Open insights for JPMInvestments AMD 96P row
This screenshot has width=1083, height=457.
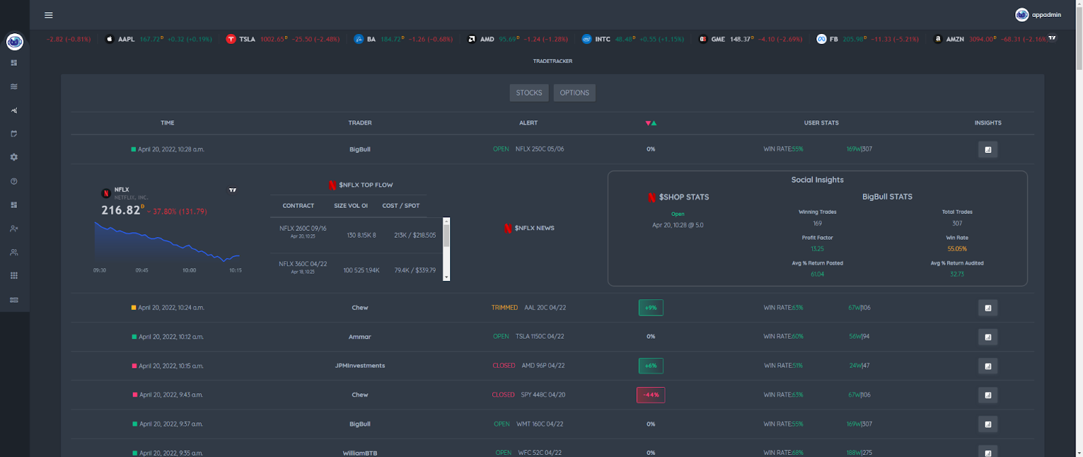[988, 366]
